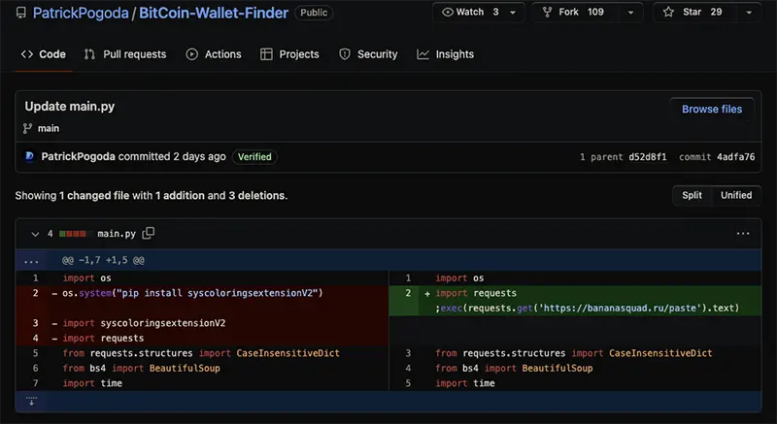Click the fork icon on Fork button
The height and width of the screenshot is (424, 777).
pyautogui.click(x=547, y=12)
